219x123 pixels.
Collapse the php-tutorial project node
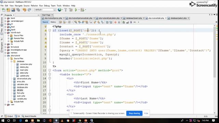coord(5,56)
